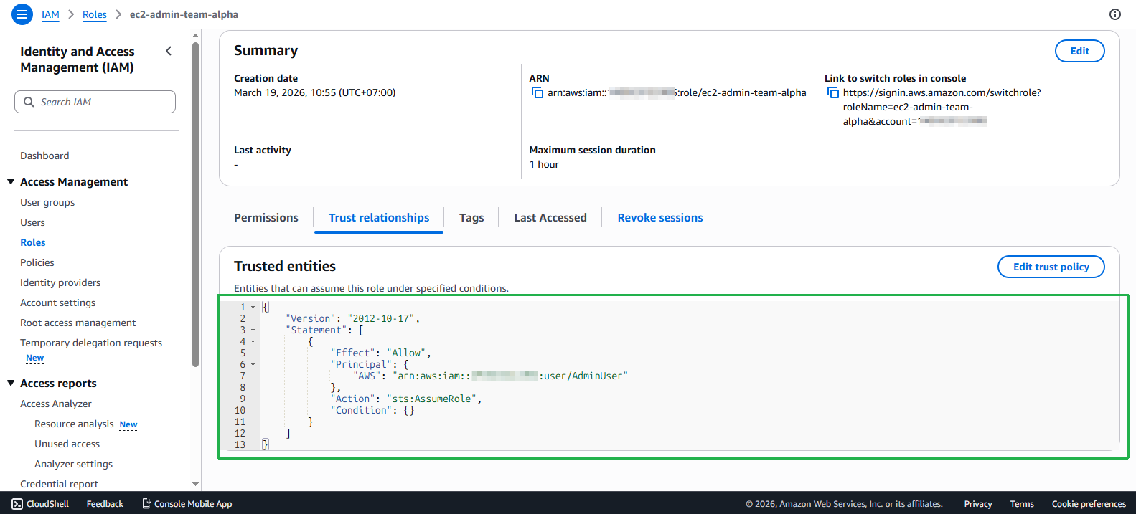Open the Terms footer link

pyautogui.click(x=1022, y=504)
